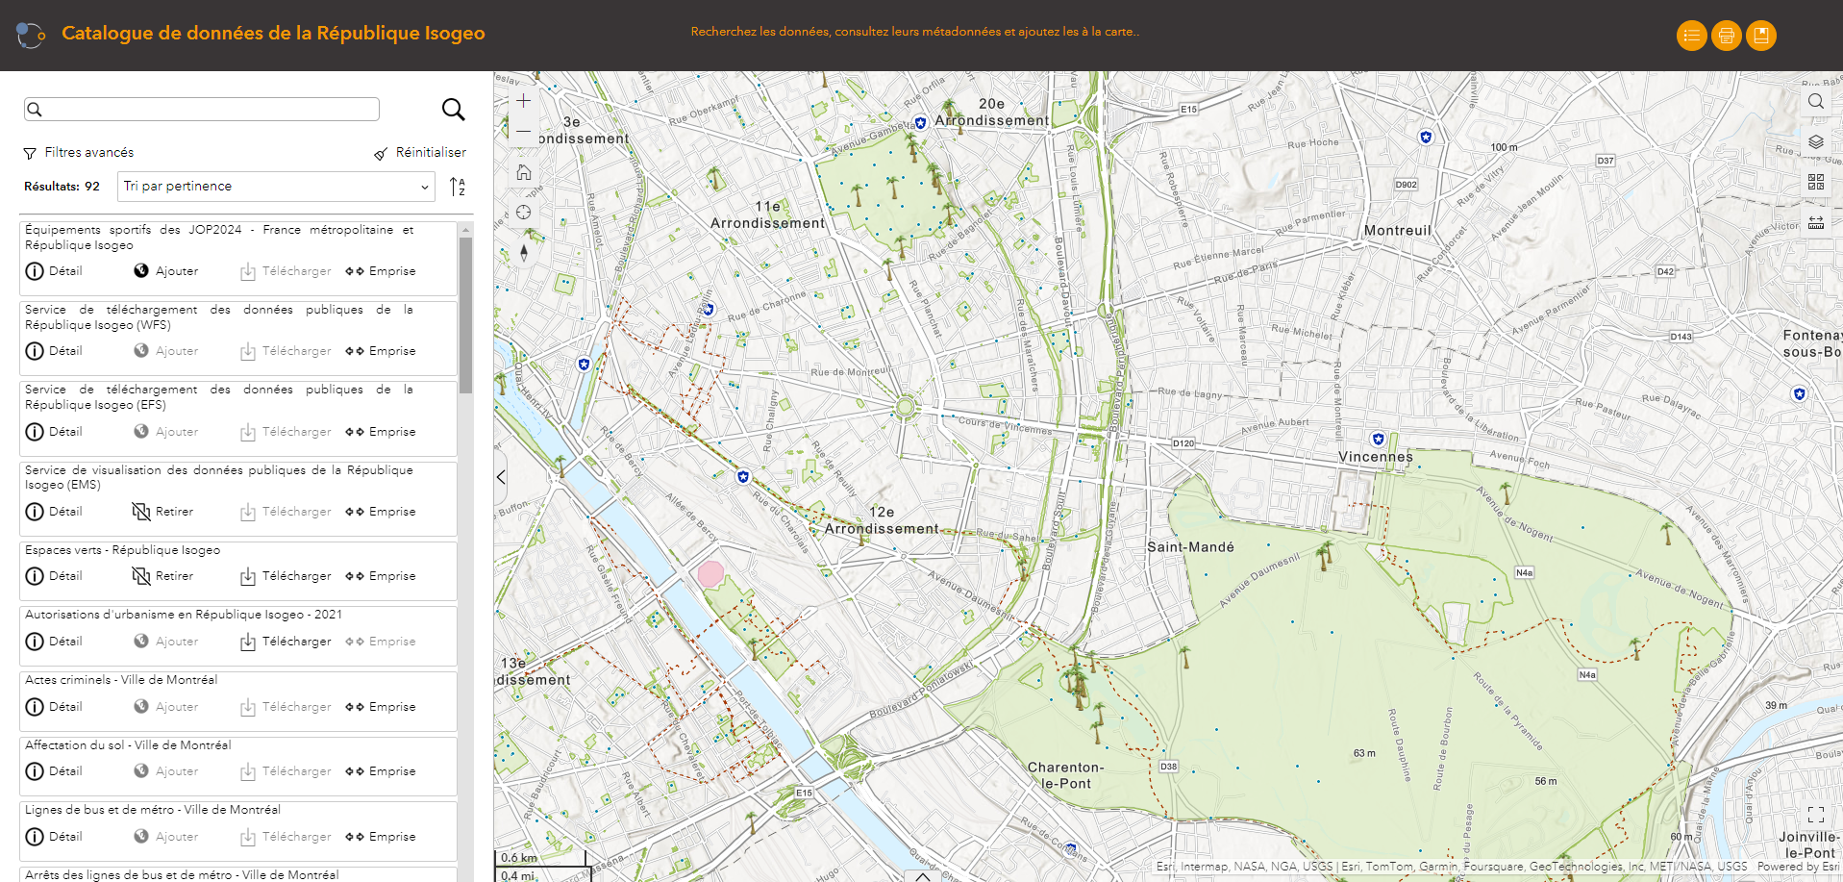The height and width of the screenshot is (882, 1843).
Task: Open map search tool on right
Action: pyautogui.click(x=1815, y=101)
